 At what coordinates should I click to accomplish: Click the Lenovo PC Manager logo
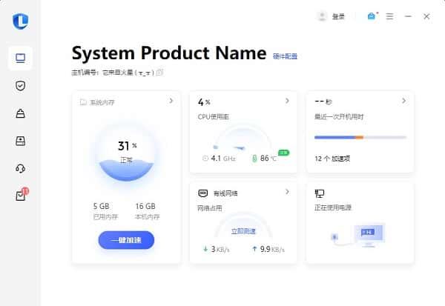click(20, 21)
